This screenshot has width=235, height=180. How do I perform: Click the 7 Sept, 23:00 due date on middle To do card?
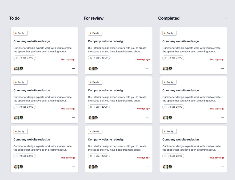click(24, 107)
